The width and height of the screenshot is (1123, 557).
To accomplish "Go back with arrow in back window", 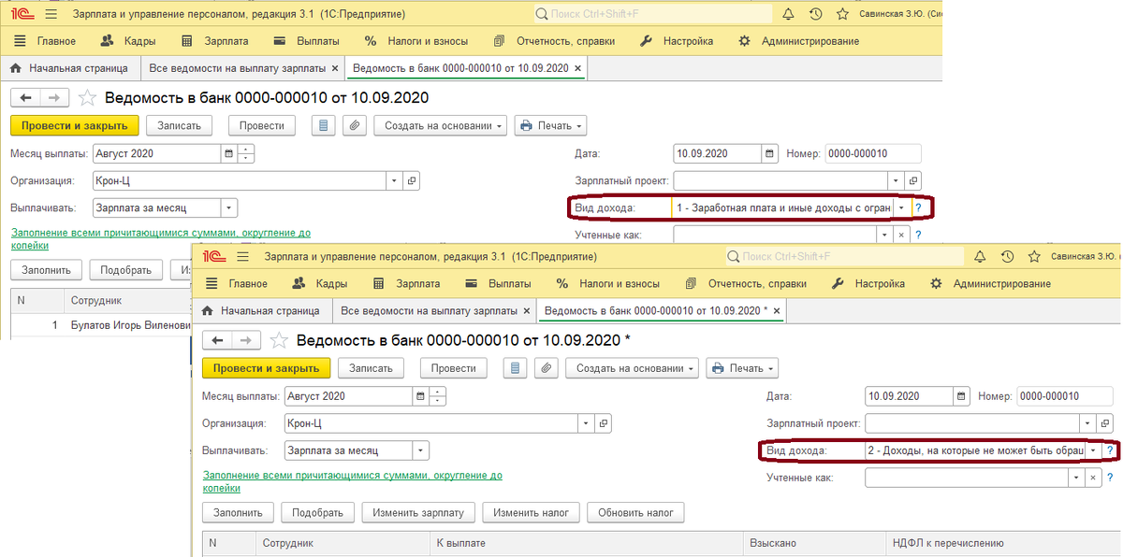I will (x=25, y=97).
